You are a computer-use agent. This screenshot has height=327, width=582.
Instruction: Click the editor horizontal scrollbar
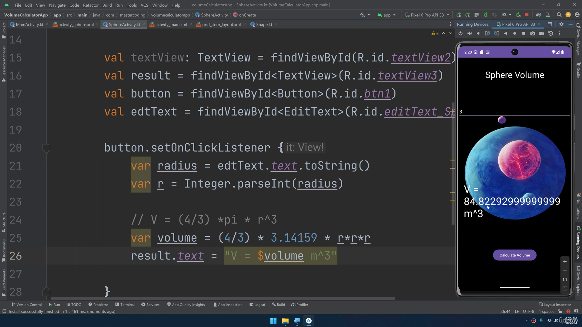click(223, 299)
